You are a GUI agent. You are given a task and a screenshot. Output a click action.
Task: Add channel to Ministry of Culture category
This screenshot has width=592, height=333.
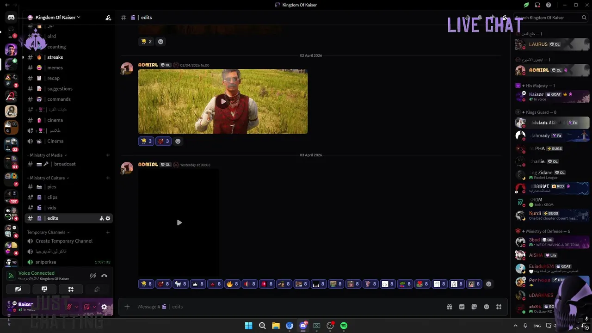[x=108, y=178]
